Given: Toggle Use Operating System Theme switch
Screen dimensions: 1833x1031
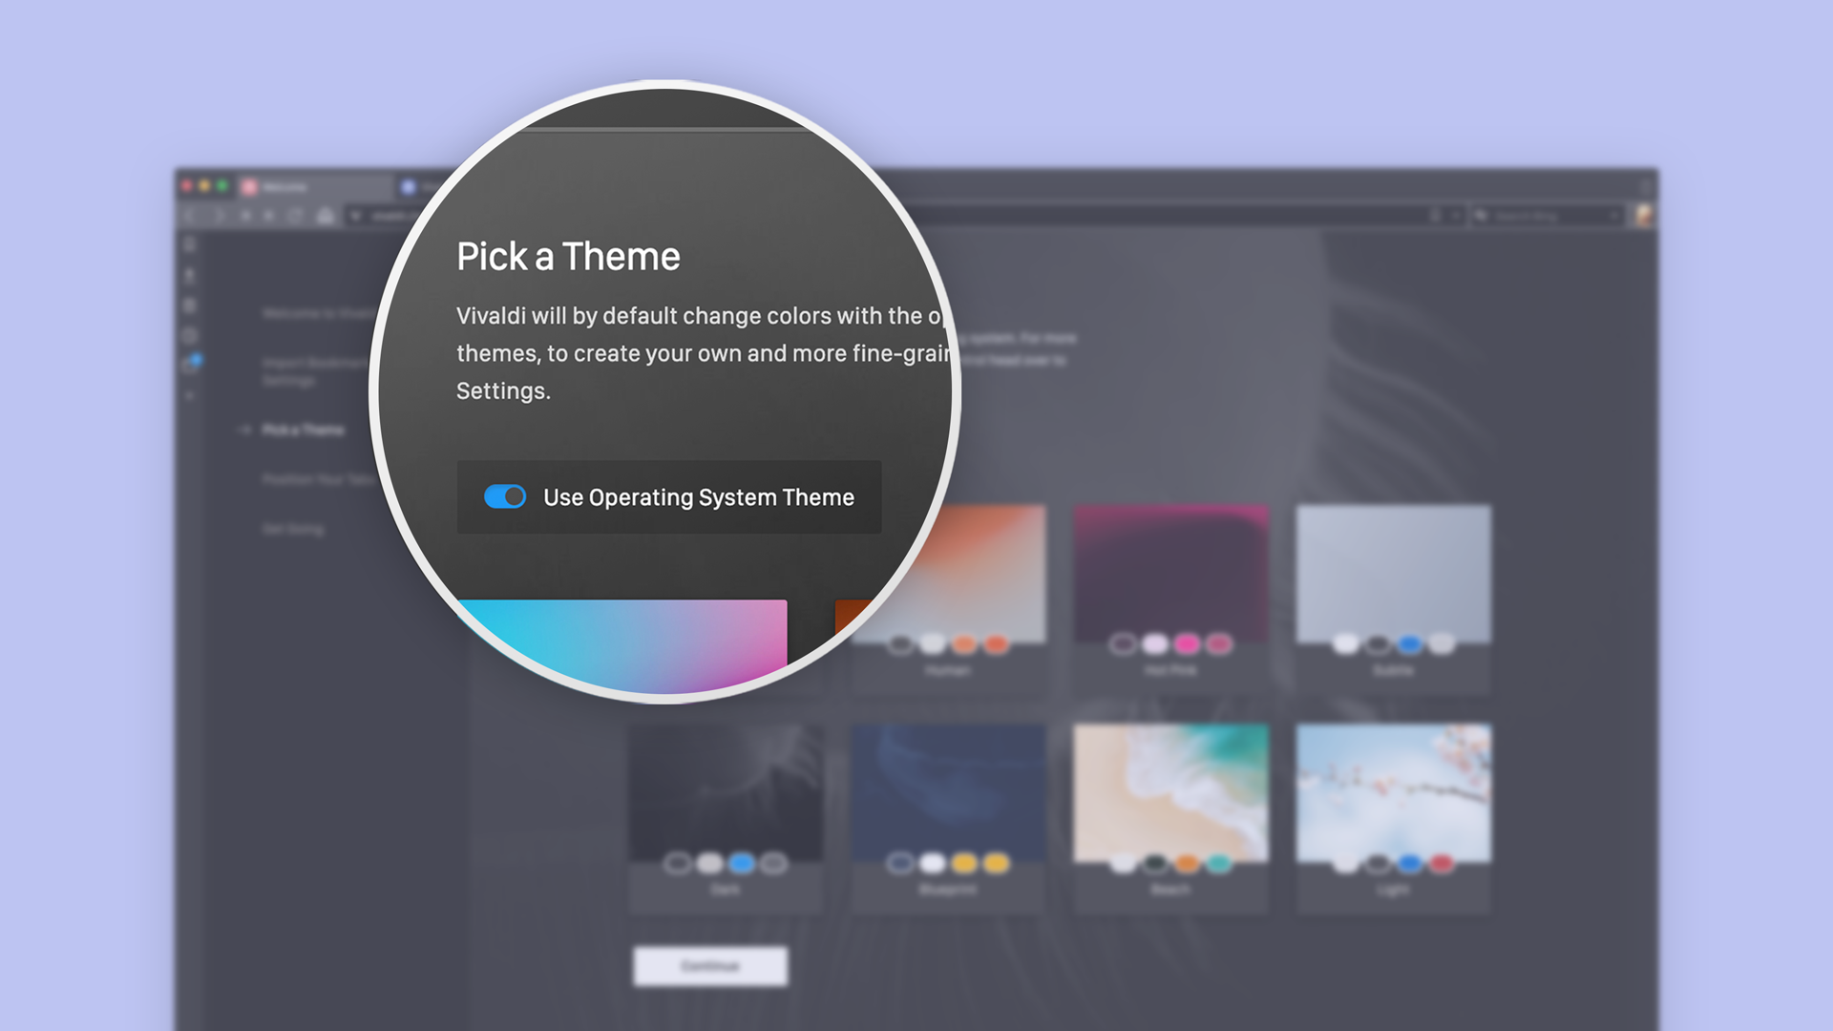Looking at the screenshot, I should click(x=505, y=496).
